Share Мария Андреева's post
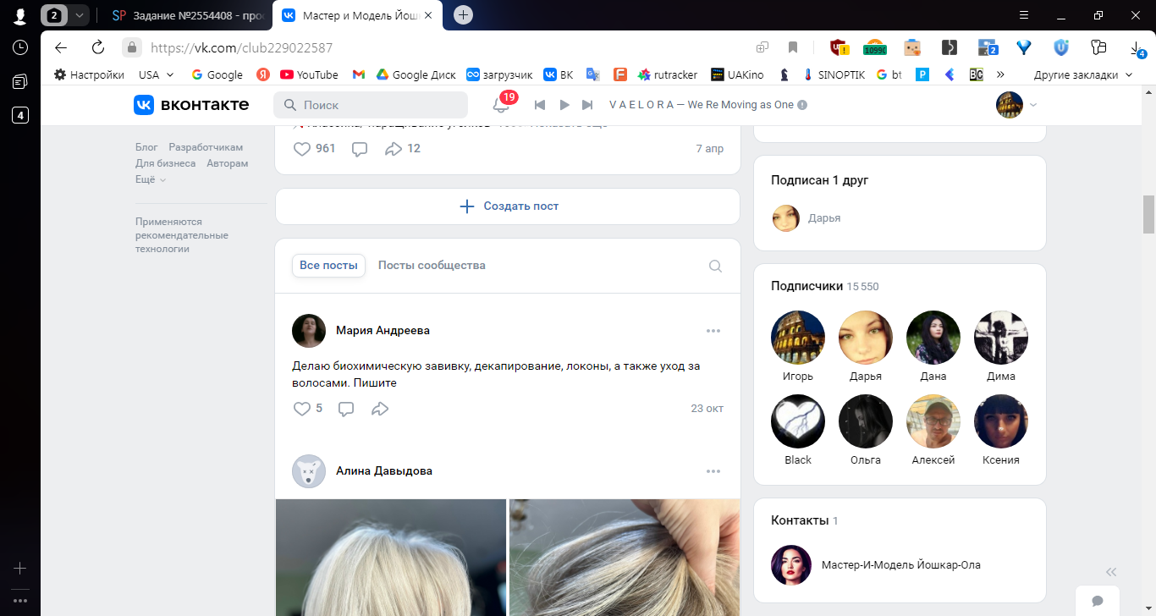 [380, 409]
